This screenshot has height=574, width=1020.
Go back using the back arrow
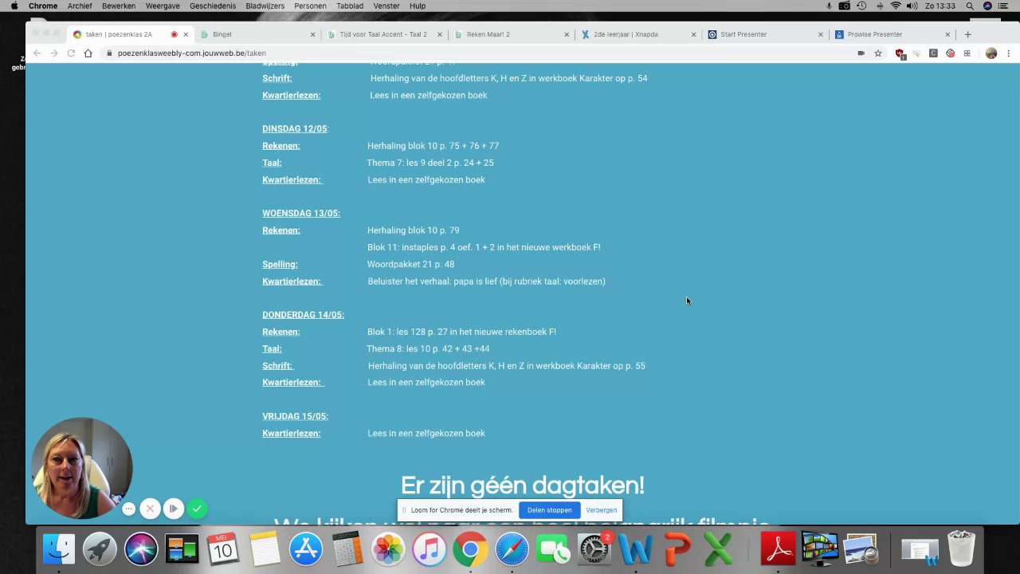coord(37,53)
